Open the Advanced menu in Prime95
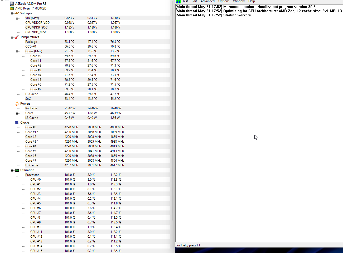This screenshot has height=253, width=343. [207, 1]
